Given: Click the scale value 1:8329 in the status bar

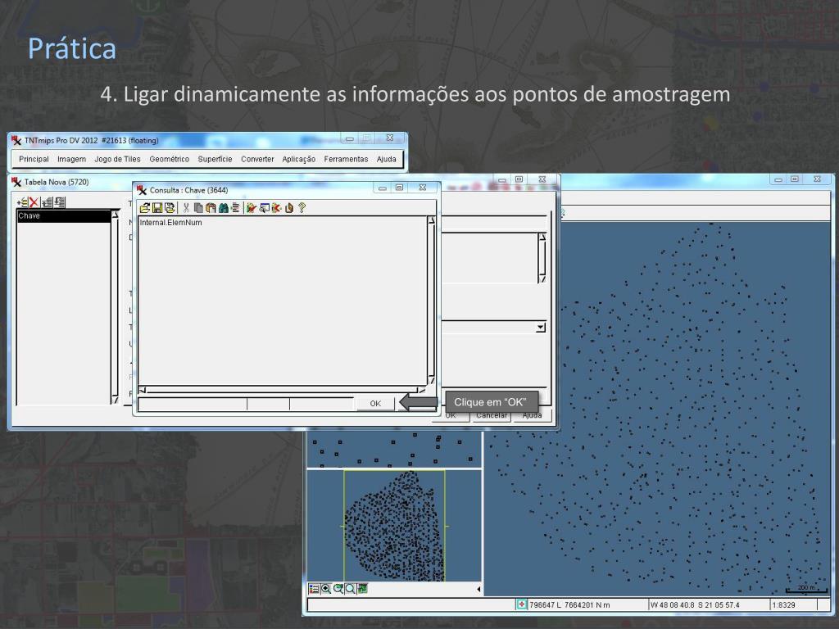Looking at the screenshot, I should (784, 605).
